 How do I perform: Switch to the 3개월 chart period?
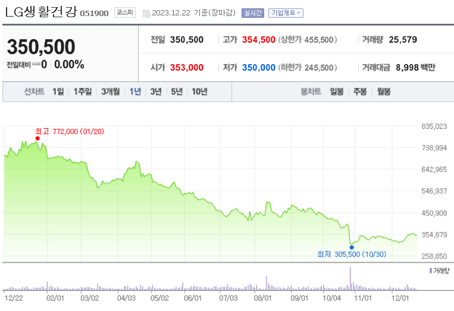click(110, 92)
